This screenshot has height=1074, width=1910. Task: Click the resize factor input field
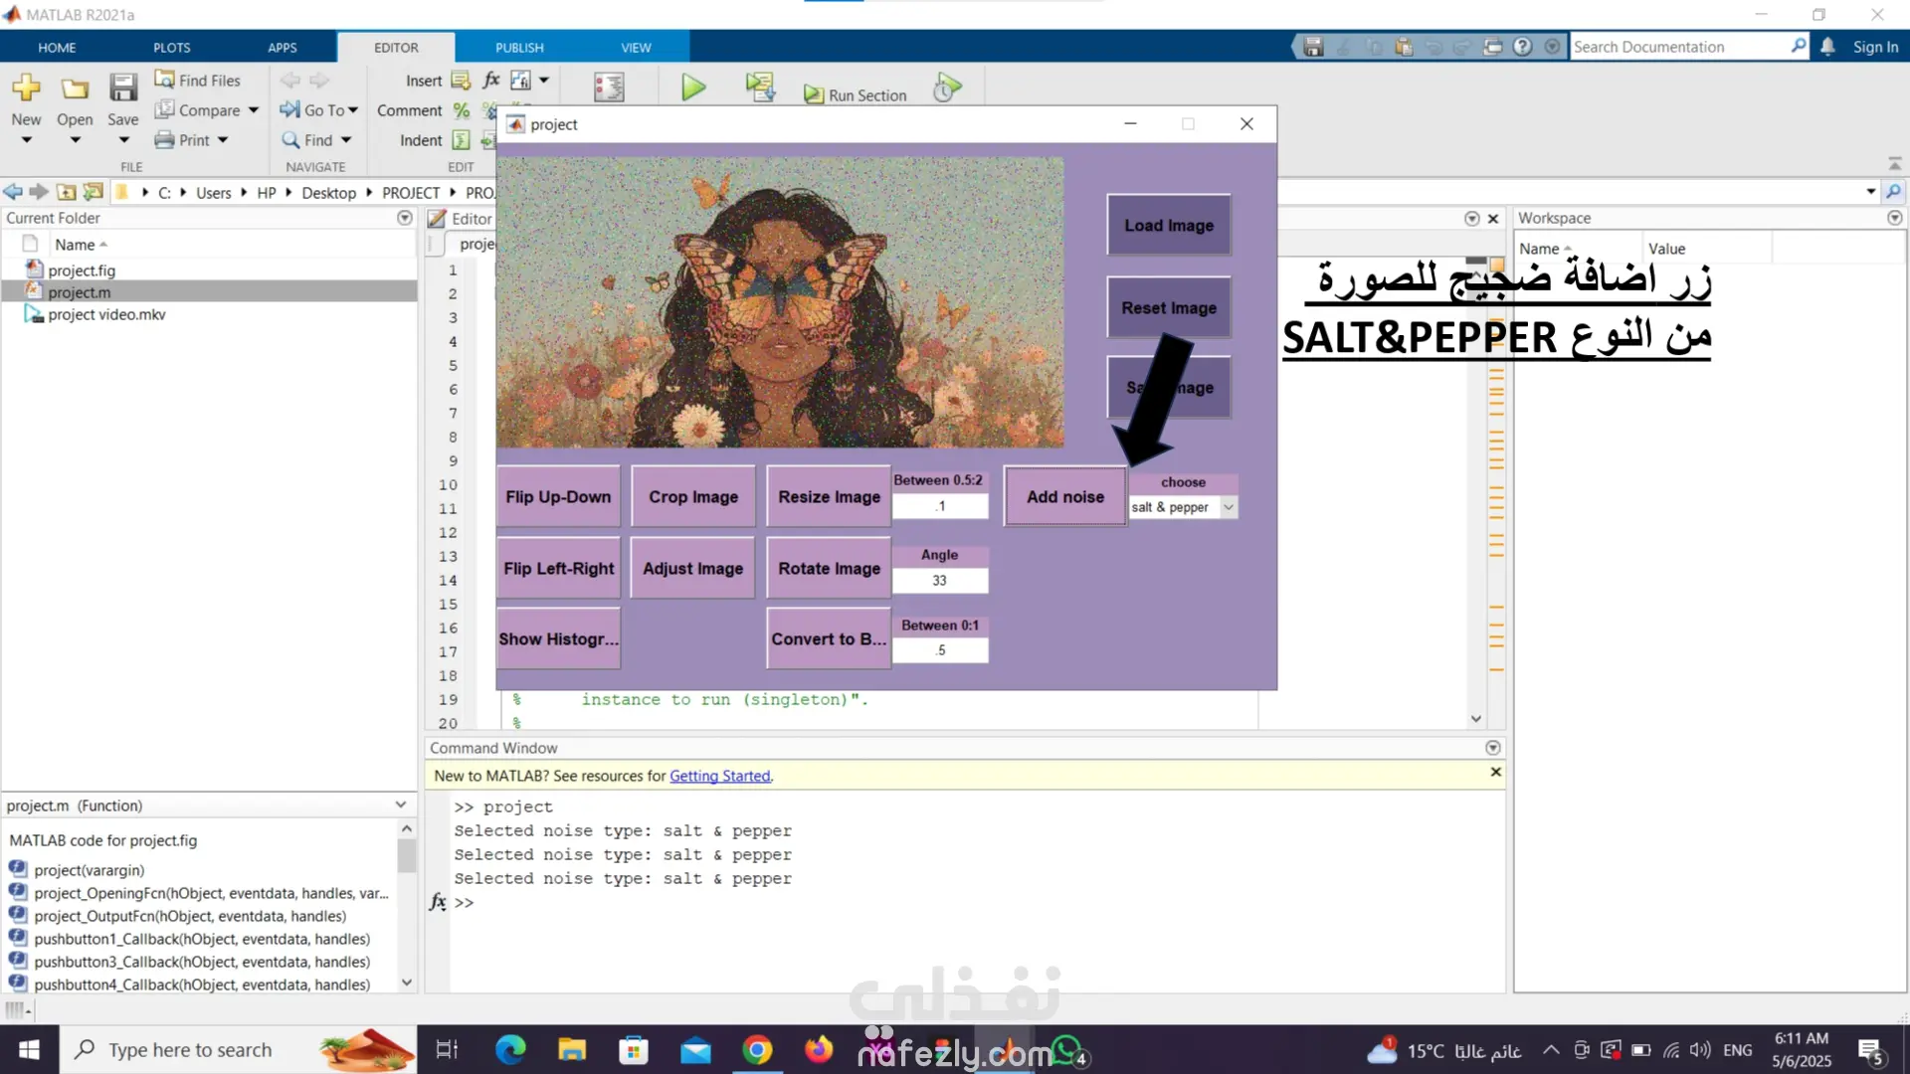940,506
